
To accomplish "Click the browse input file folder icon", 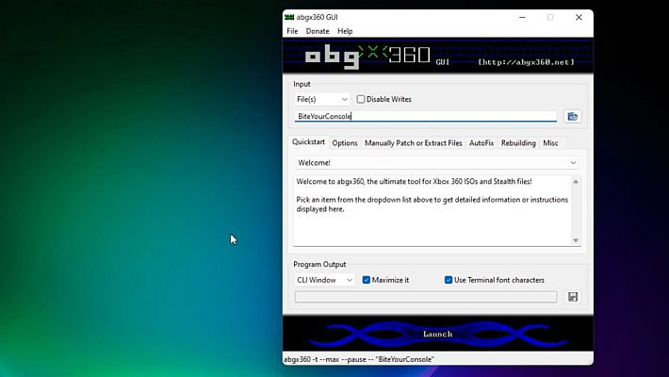I will (572, 116).
